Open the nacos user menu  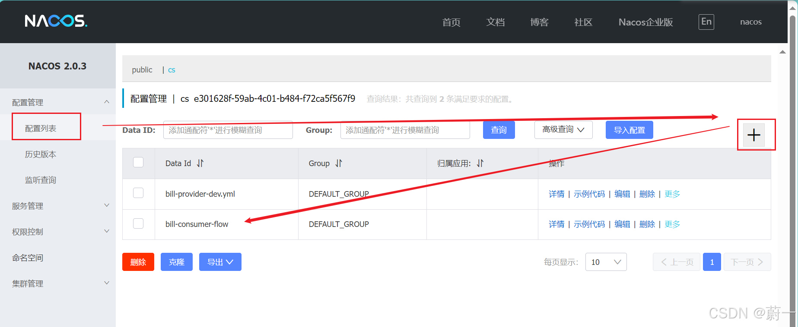pyautogui.click(x=751, y=22)
